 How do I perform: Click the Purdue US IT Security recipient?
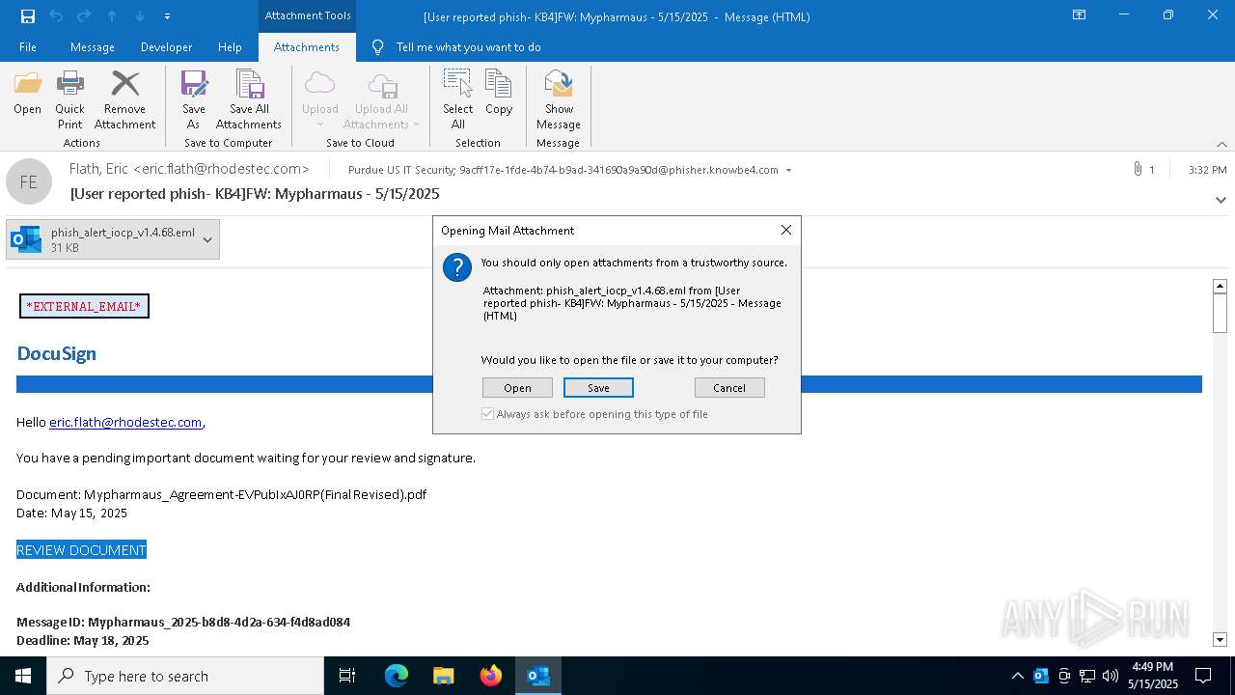point(401,170)
